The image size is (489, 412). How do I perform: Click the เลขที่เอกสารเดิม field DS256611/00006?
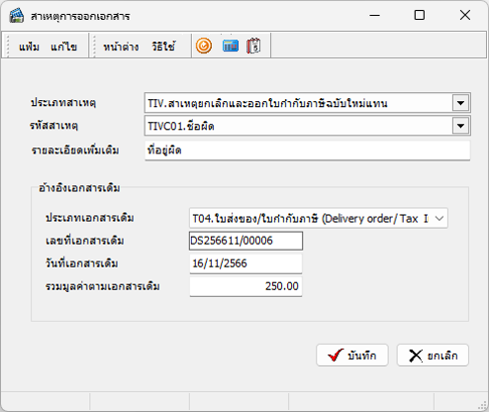coord(245,241)
